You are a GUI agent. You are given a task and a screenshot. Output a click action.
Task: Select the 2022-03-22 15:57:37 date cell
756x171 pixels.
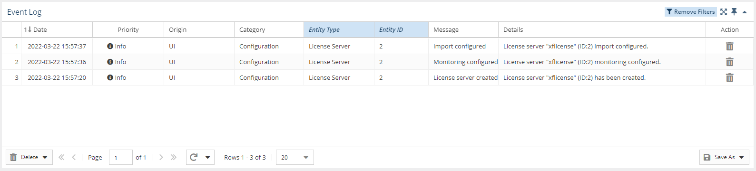click(57, 46)
